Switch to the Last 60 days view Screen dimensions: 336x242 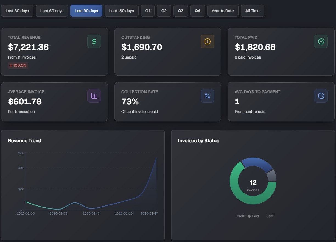coord(52,10)
